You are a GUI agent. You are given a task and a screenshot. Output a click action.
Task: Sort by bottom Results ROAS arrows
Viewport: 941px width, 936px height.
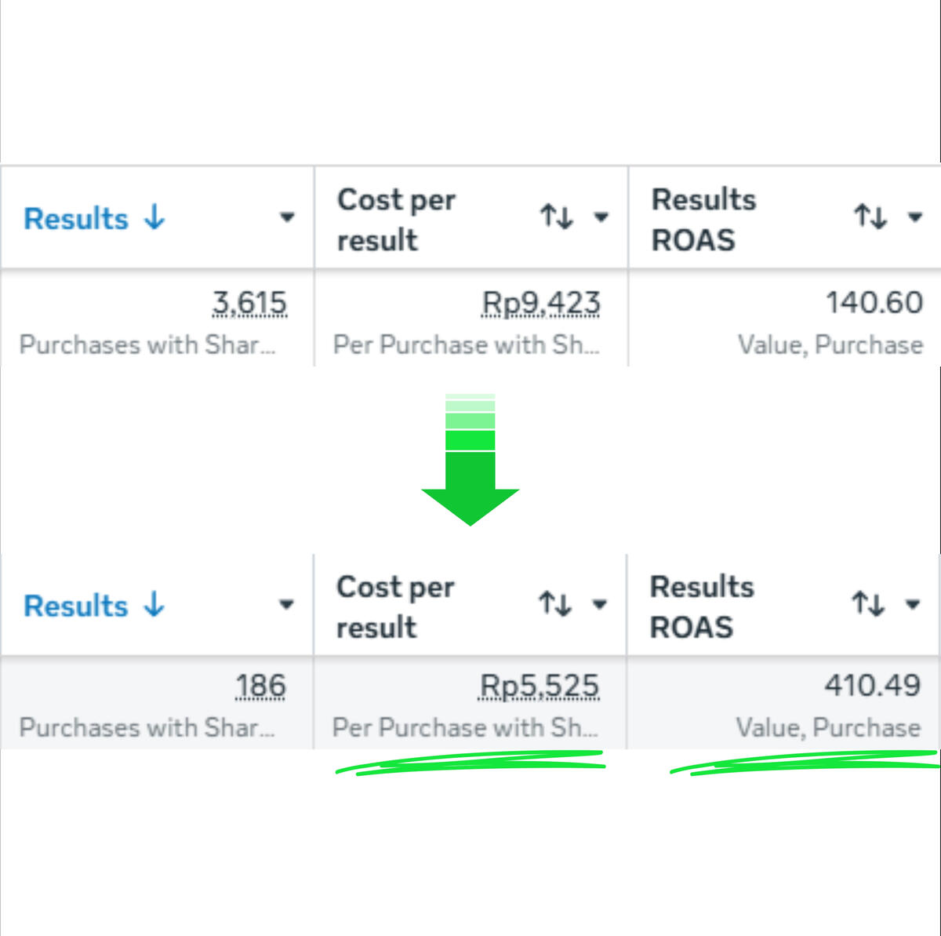[x=868, y=604]
